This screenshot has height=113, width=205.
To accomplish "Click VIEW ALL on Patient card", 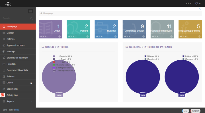I will [72, 36].
